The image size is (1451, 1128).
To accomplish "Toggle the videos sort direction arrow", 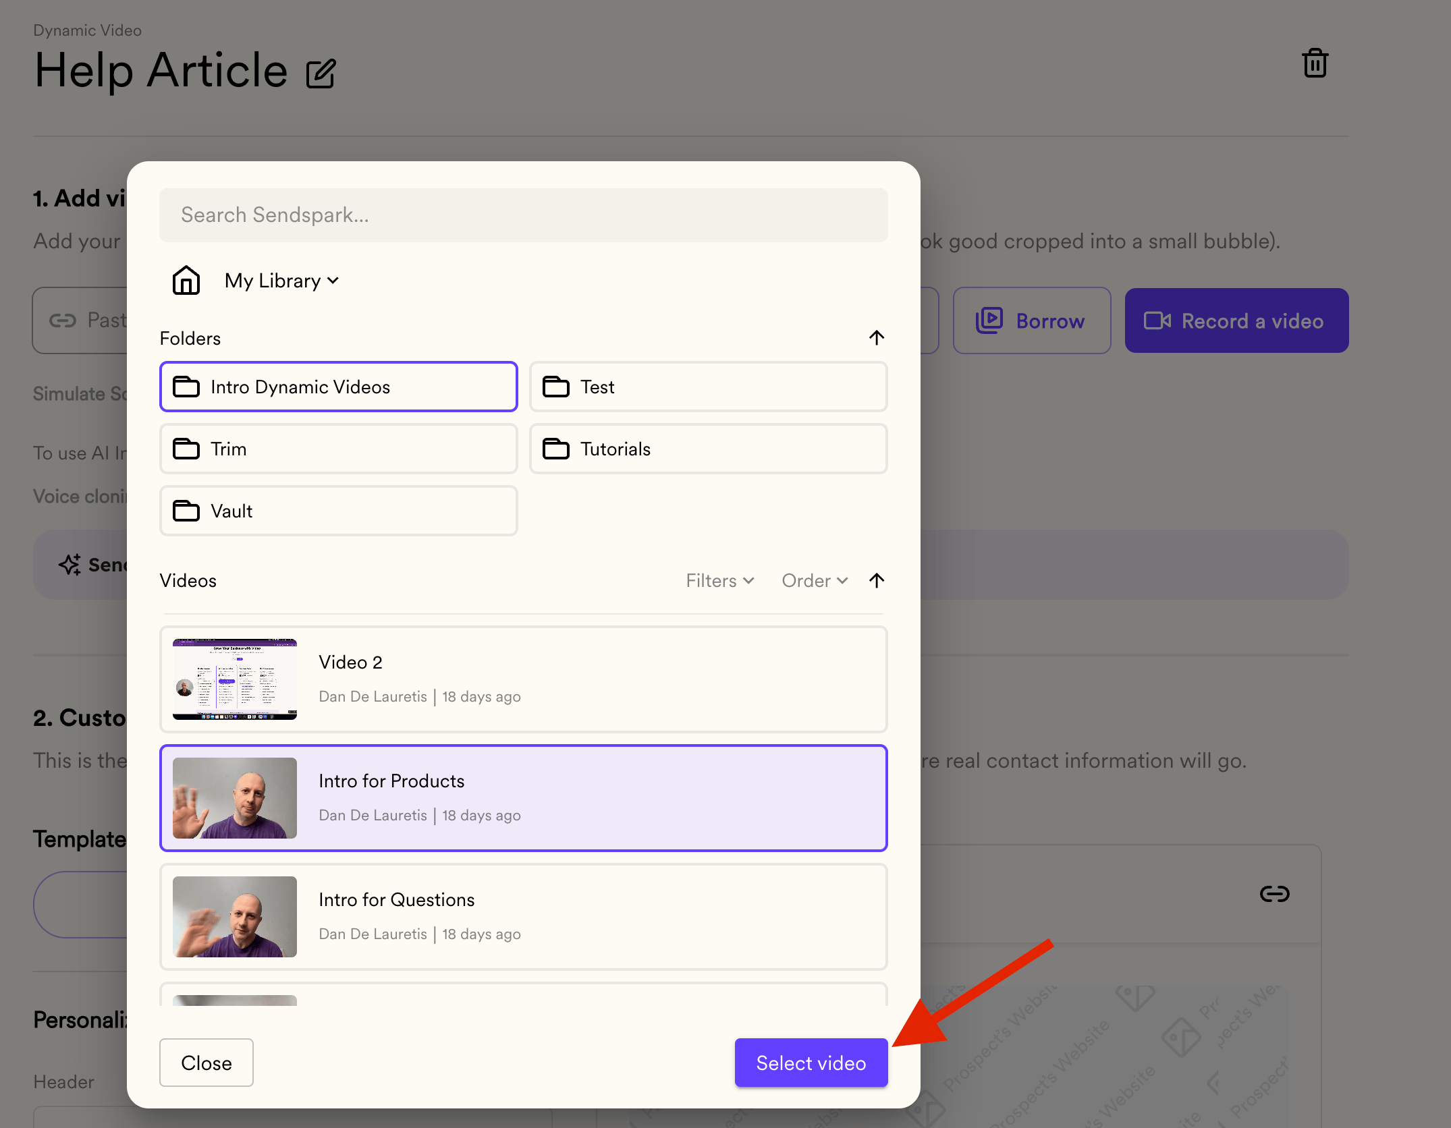I will tap(877, 580).
